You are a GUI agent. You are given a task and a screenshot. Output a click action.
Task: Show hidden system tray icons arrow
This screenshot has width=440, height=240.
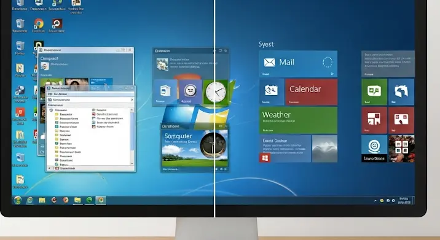click(375, 201)
